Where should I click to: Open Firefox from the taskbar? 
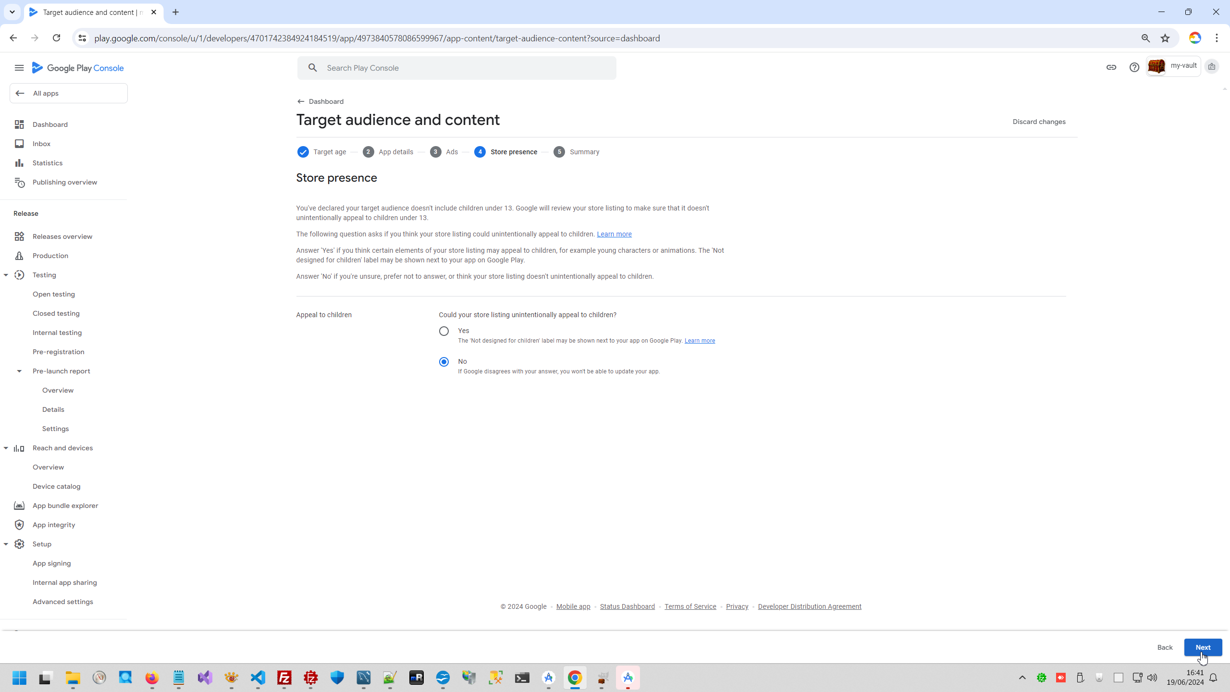pos(152,678)
